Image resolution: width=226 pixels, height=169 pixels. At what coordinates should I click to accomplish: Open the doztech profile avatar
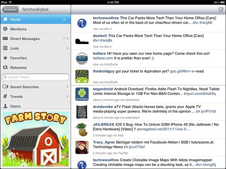click(82, 41)
